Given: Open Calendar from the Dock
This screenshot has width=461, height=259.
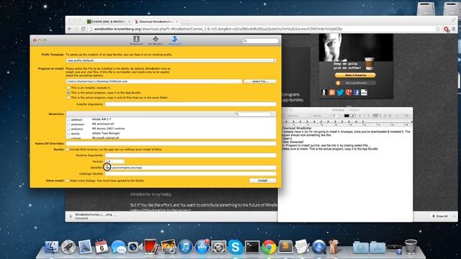Looking at the screenshot, I should click(x=102, y=247).
